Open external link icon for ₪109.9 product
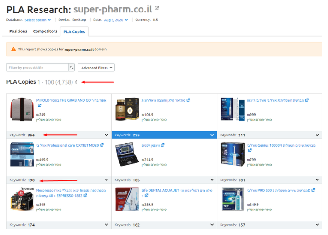This screenshot has height=235, width=328. tap(188, 100)
